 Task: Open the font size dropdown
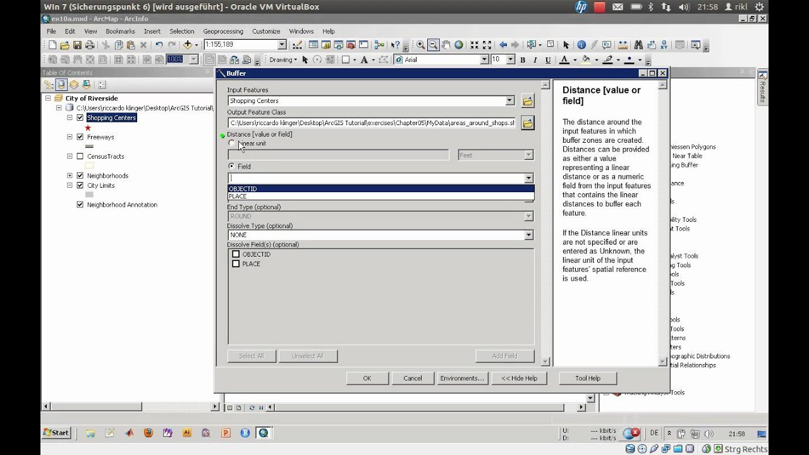pyautogui.click(x=512, y=59)
